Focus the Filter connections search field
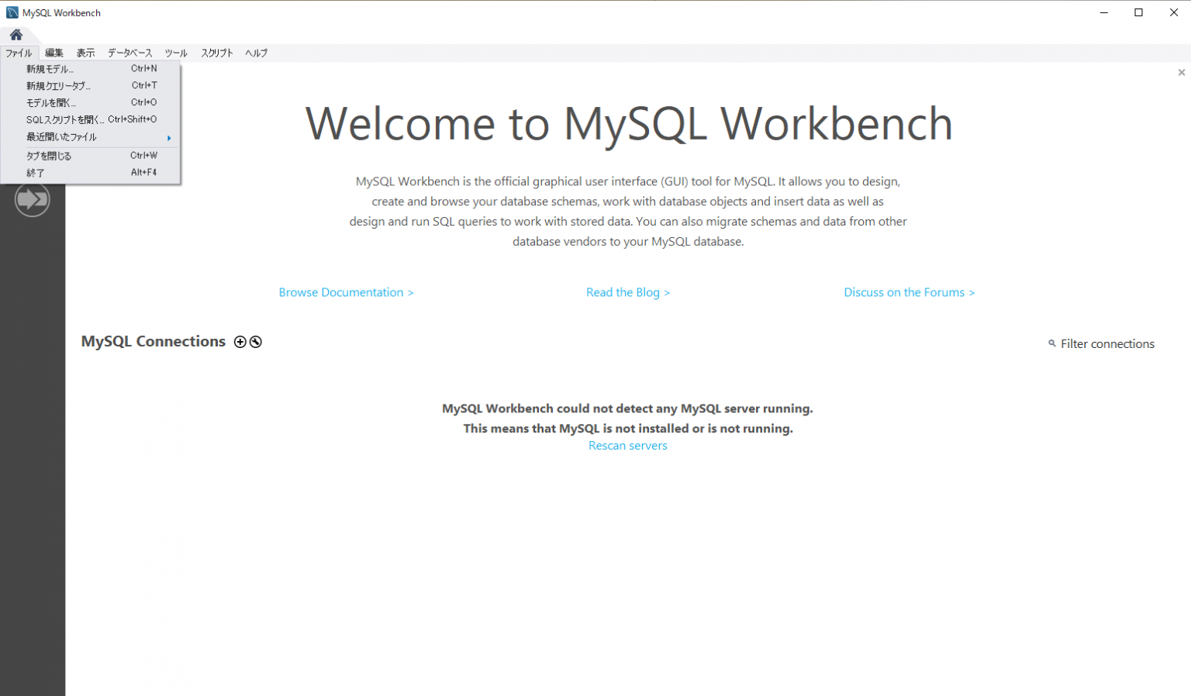Viewport: 1191px width, 696px height. (x=1107, y=343)
